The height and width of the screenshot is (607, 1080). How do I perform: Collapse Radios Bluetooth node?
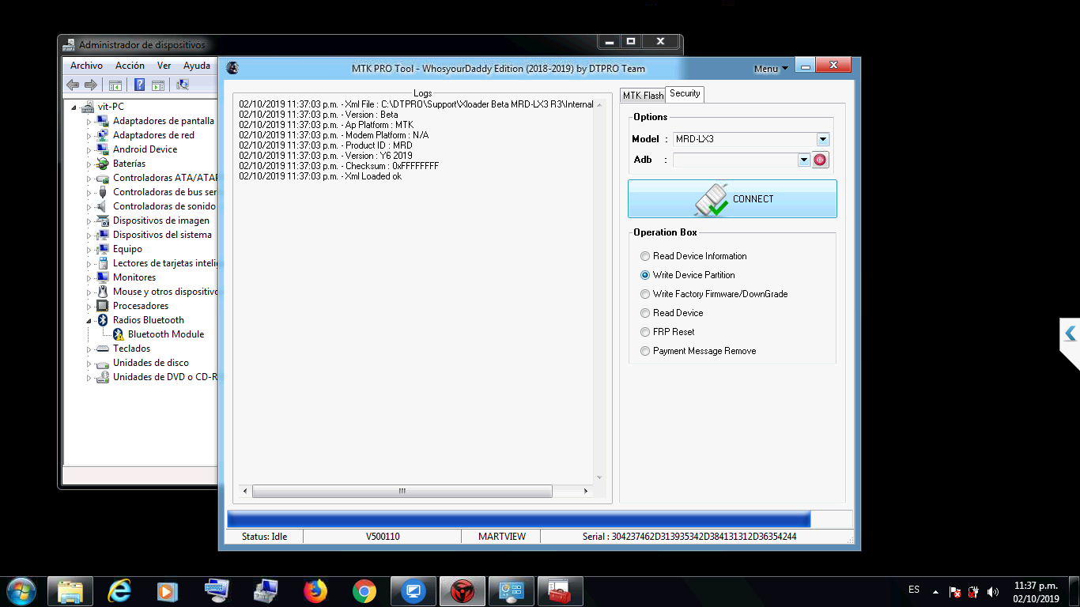point(89,321)
